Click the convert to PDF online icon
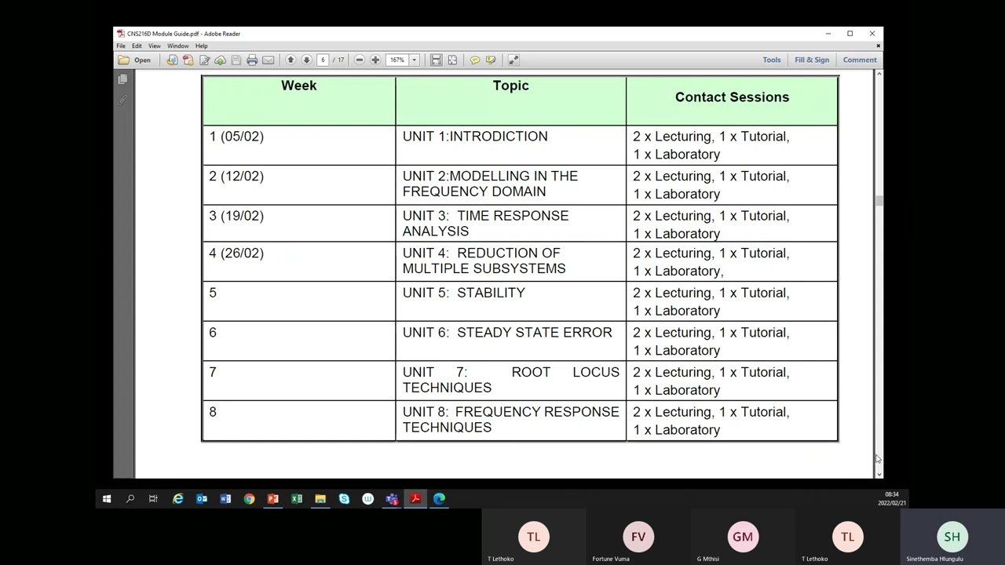Screen dimensions: 1005x565 172,60
